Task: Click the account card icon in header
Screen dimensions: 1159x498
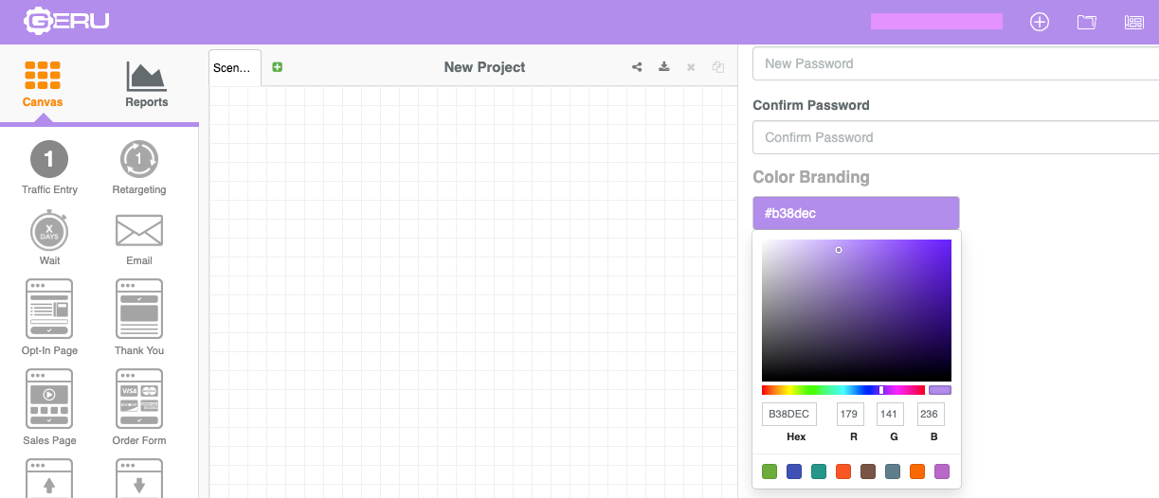Action: [1134, 22]
